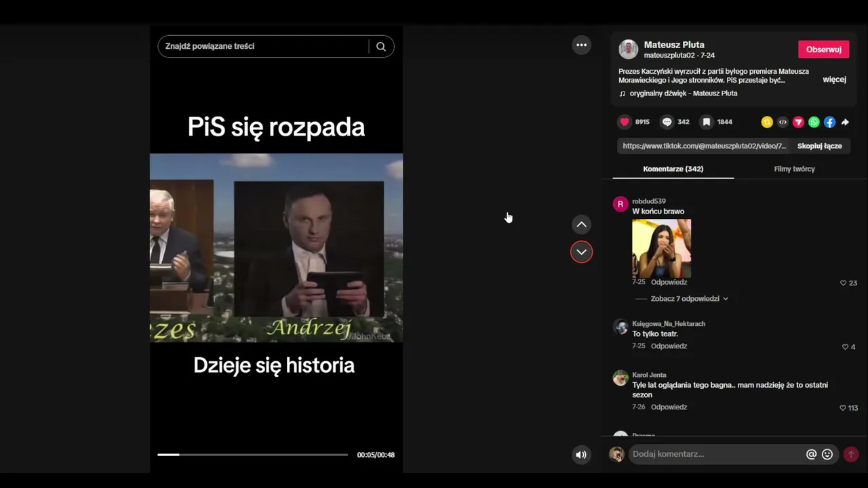Open the emoji picker in comment box

click(x=827, y=454)
